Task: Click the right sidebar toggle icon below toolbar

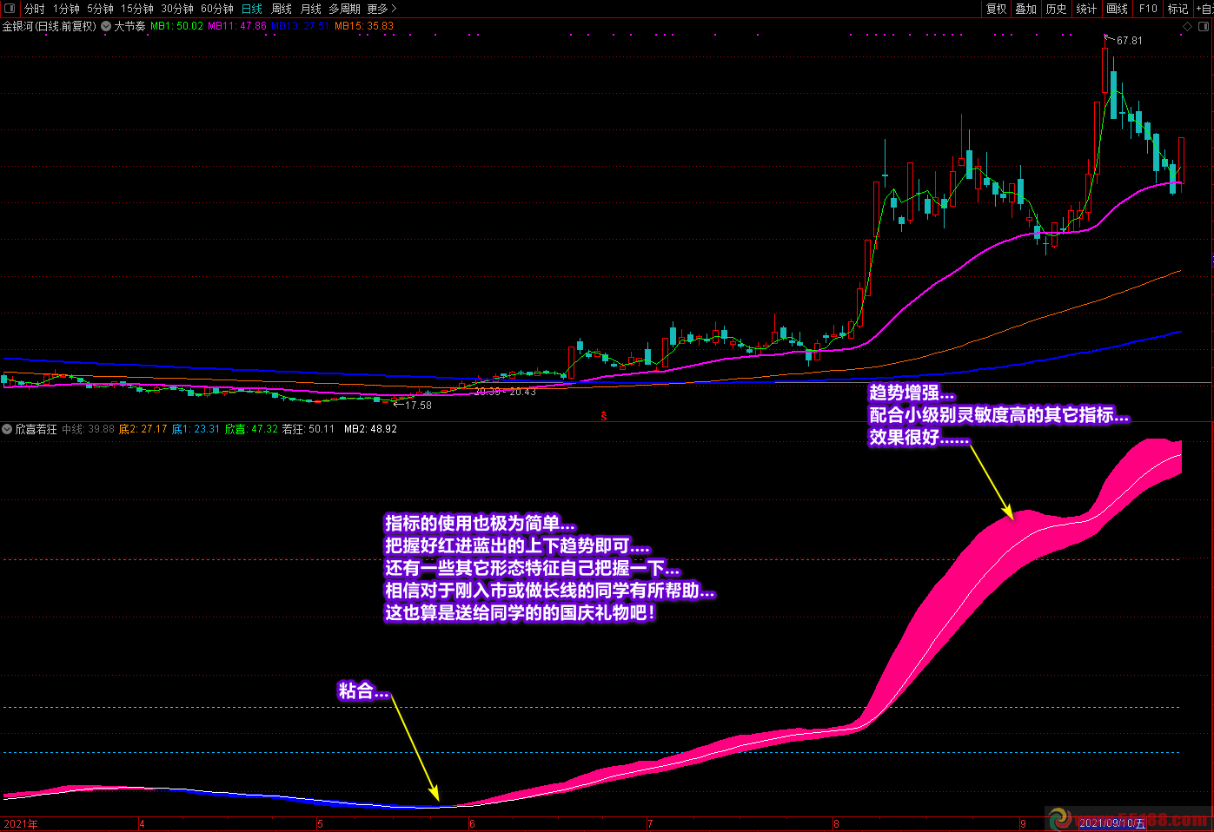Action: [x=1204, y=27]
